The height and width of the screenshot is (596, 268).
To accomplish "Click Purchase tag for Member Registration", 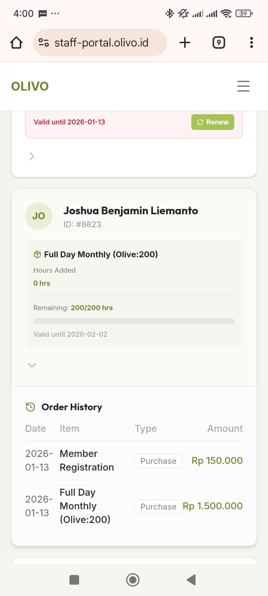I will pos(159,461).
